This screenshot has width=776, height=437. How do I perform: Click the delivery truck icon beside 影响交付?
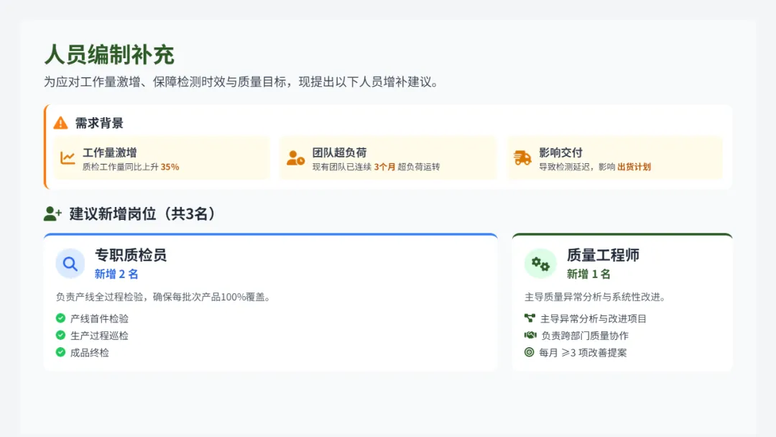pyautogui.click(x=522, y=158)
